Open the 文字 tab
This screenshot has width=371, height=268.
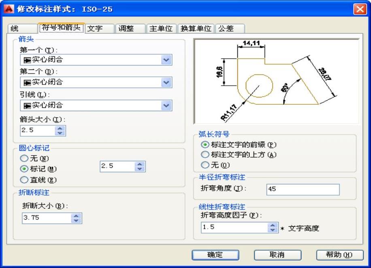coord(100,29)
